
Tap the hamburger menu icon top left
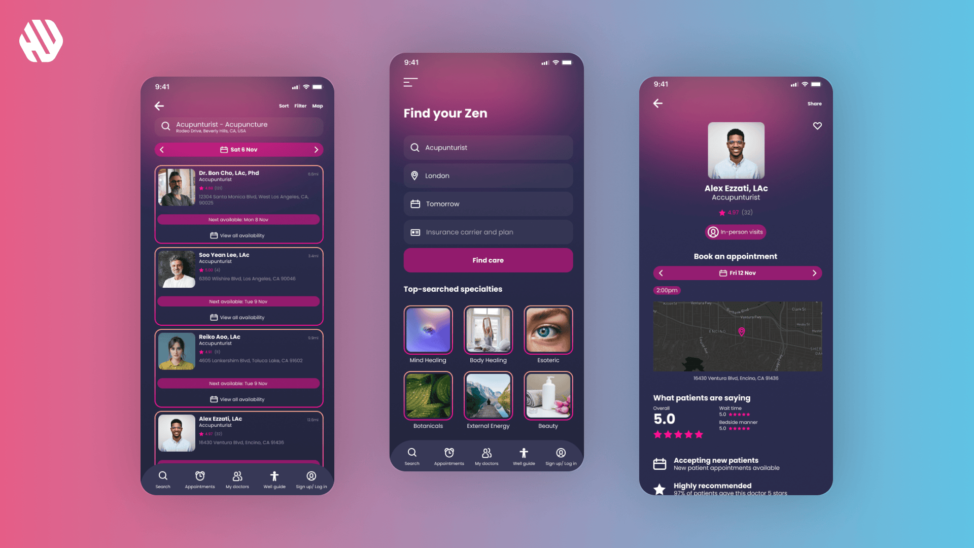410,82
